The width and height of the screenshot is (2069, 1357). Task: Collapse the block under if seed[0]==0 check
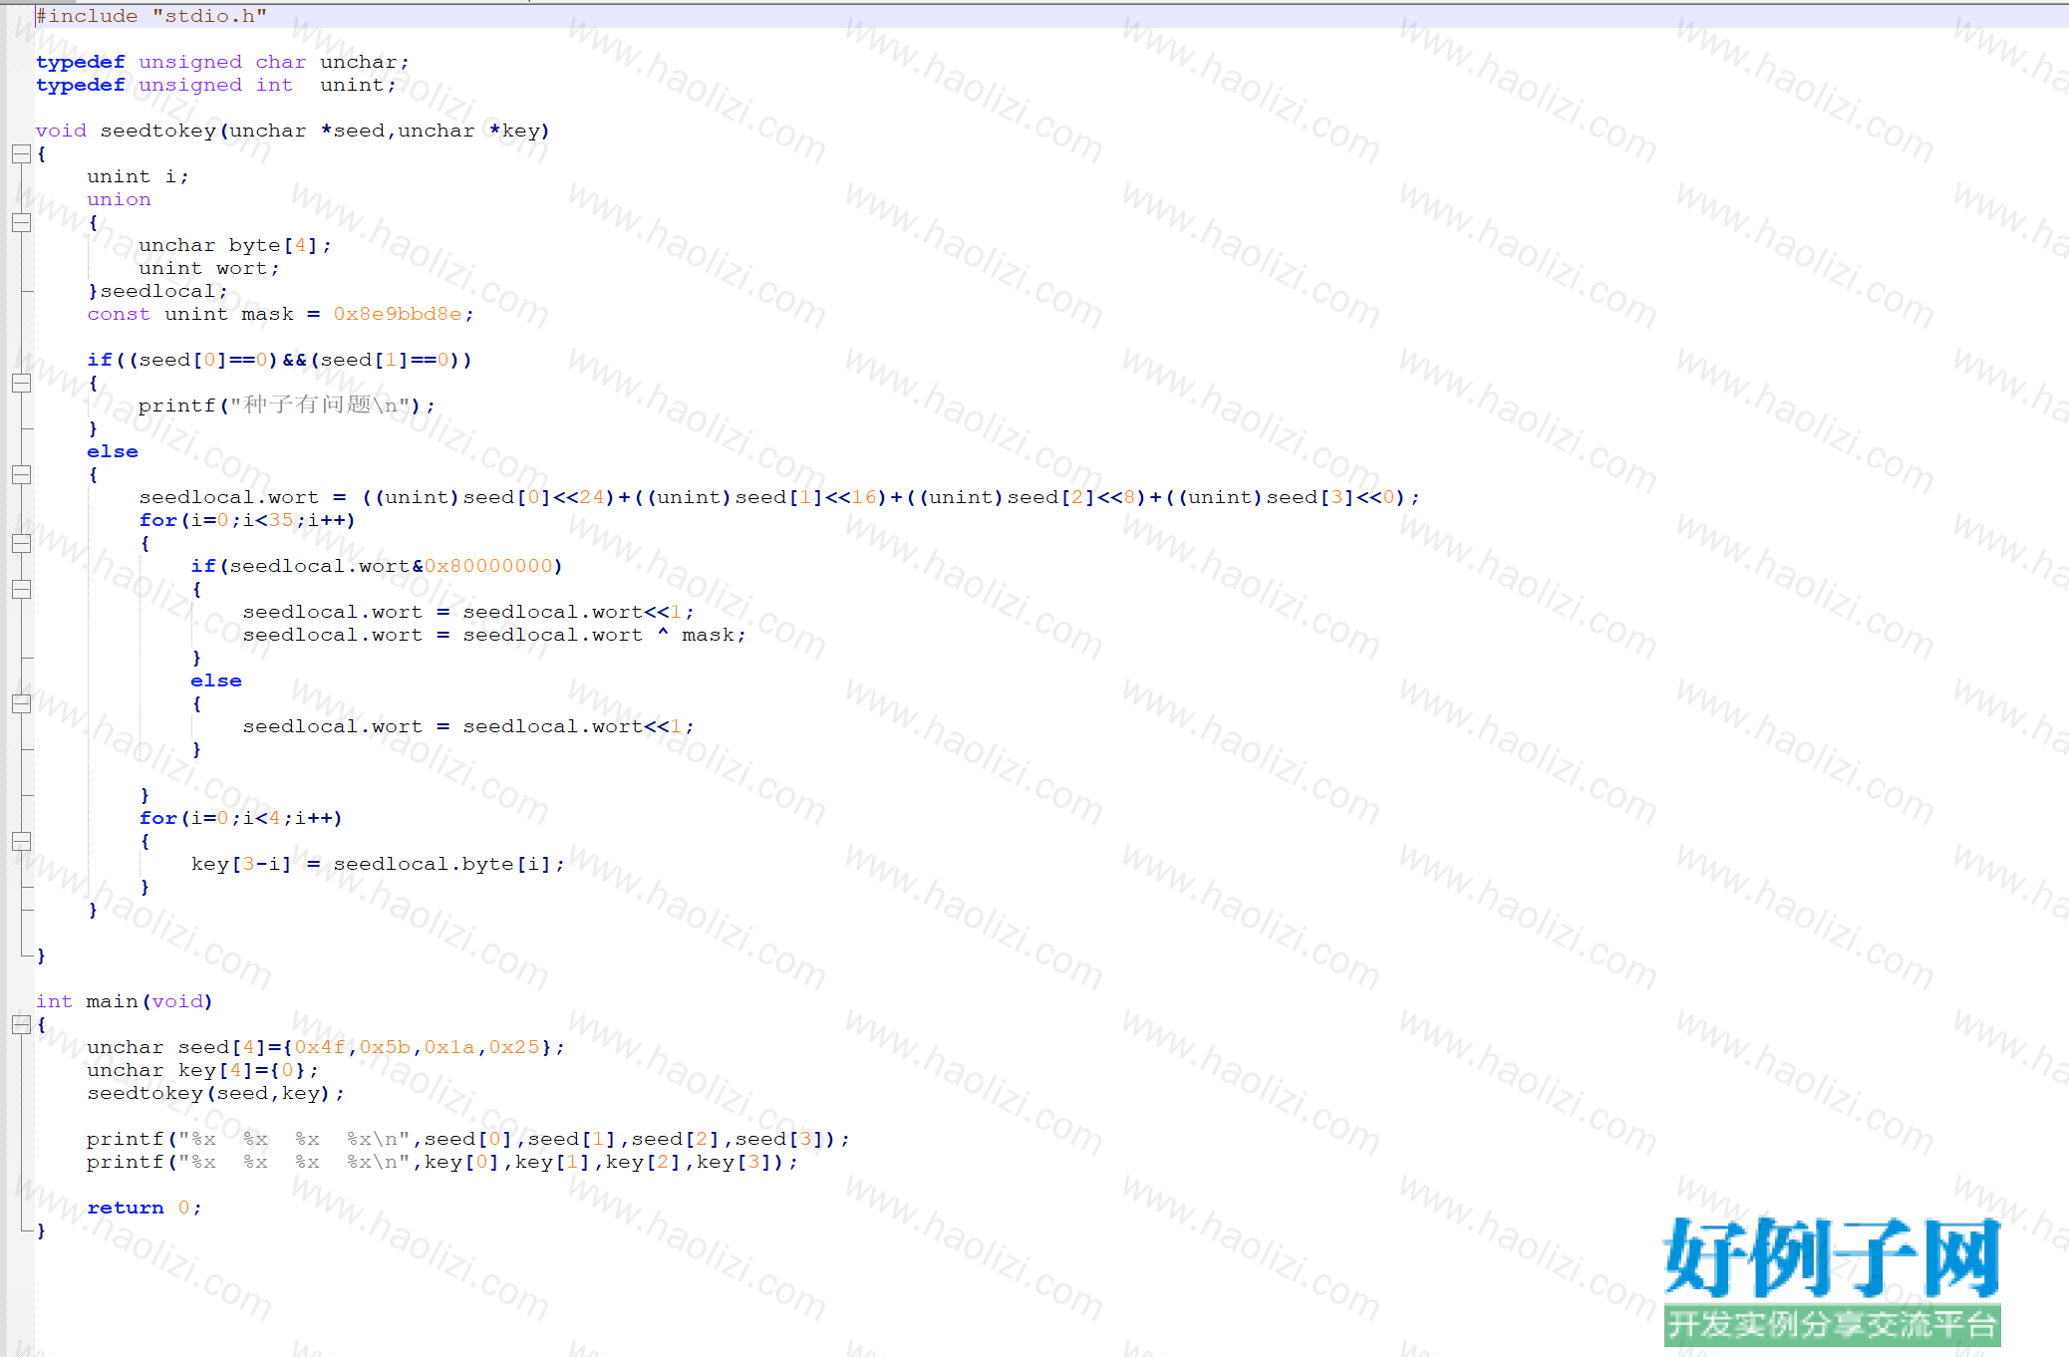(x=21, y=383)
